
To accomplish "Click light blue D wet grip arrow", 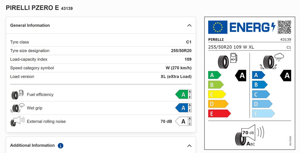I will click(x=262, y=104).
